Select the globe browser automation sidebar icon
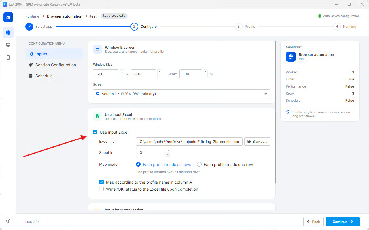 click(x=8, y=33)
